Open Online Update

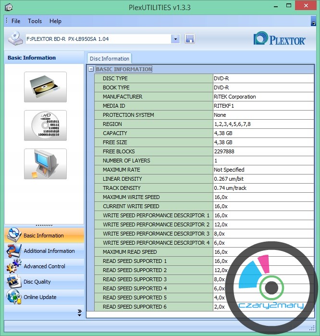coord(40,297)
